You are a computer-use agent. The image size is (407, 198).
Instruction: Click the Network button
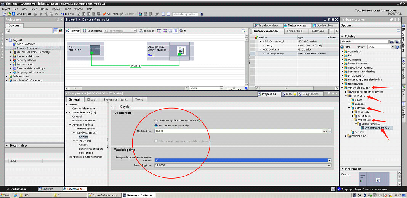pyautogui.click(x=73, y=30)
